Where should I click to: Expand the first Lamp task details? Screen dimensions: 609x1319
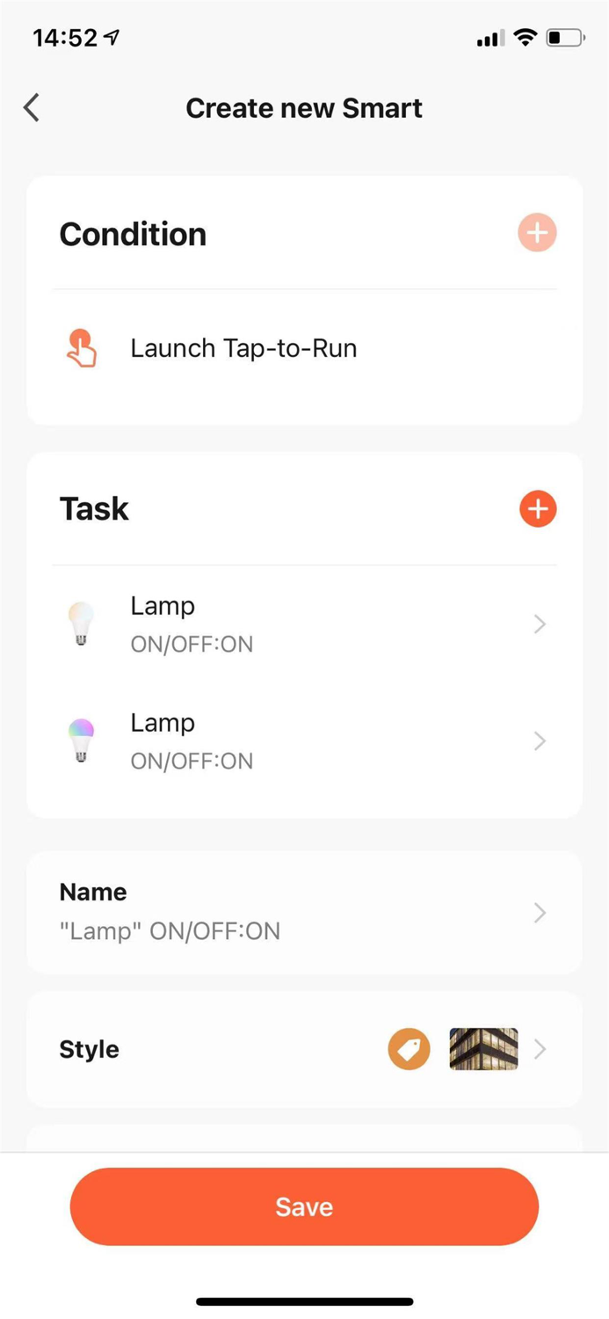[539, 624]
